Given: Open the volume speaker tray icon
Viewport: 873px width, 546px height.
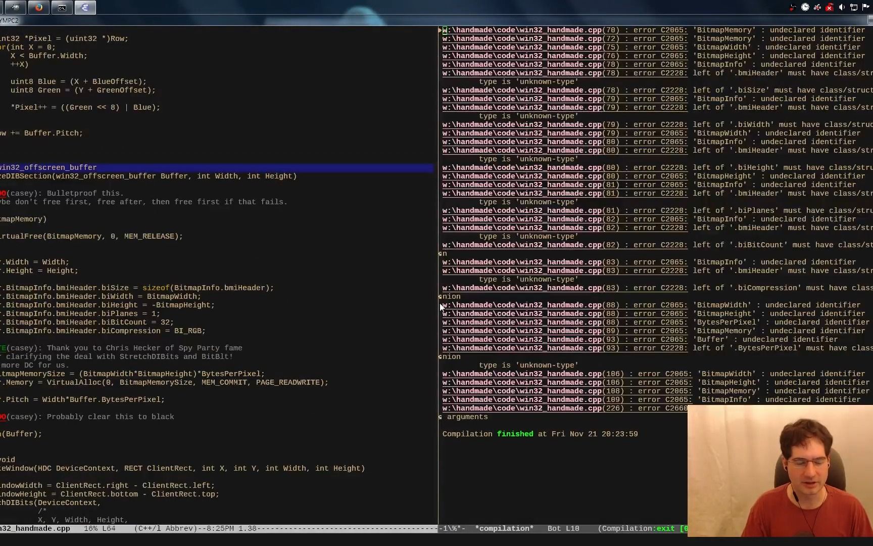Looking at the screenshot, I should tap(842, 7).
